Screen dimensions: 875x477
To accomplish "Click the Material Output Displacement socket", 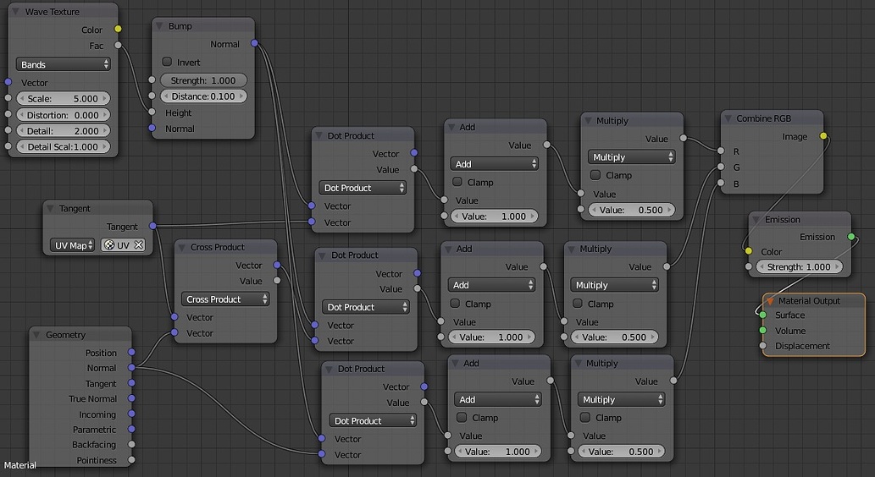I will 763,346.
